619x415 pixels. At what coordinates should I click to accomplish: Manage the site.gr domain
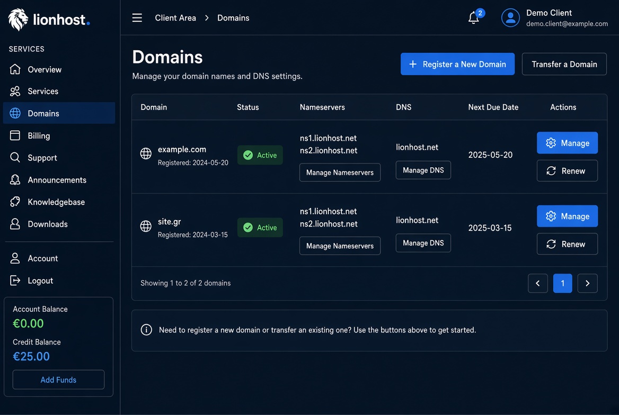567,216
